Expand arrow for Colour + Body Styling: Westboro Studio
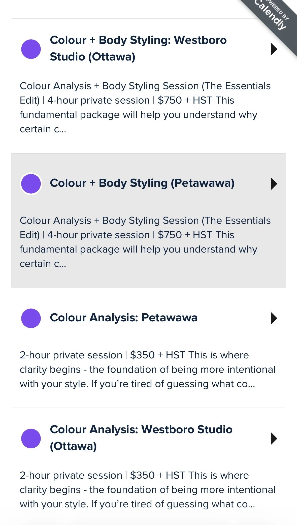This screenshot has height=525, width=297. (274, 49)
